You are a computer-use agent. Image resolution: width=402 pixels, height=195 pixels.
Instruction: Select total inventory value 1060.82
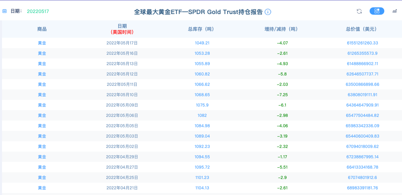click(202, 74)
